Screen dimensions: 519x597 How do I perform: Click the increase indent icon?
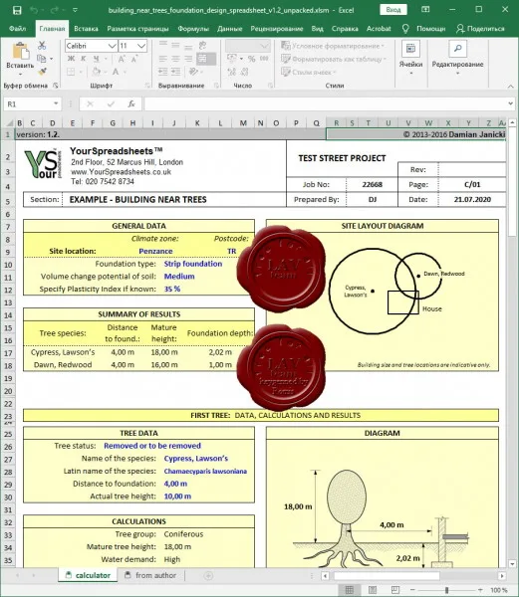tap(175, 72)
